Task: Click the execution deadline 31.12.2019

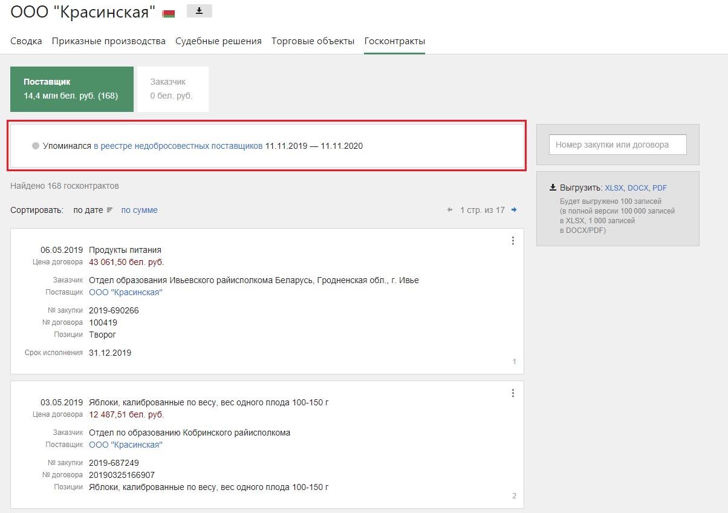Action: click(110, 353)
